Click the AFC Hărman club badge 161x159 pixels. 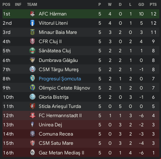tap(33, 14)
